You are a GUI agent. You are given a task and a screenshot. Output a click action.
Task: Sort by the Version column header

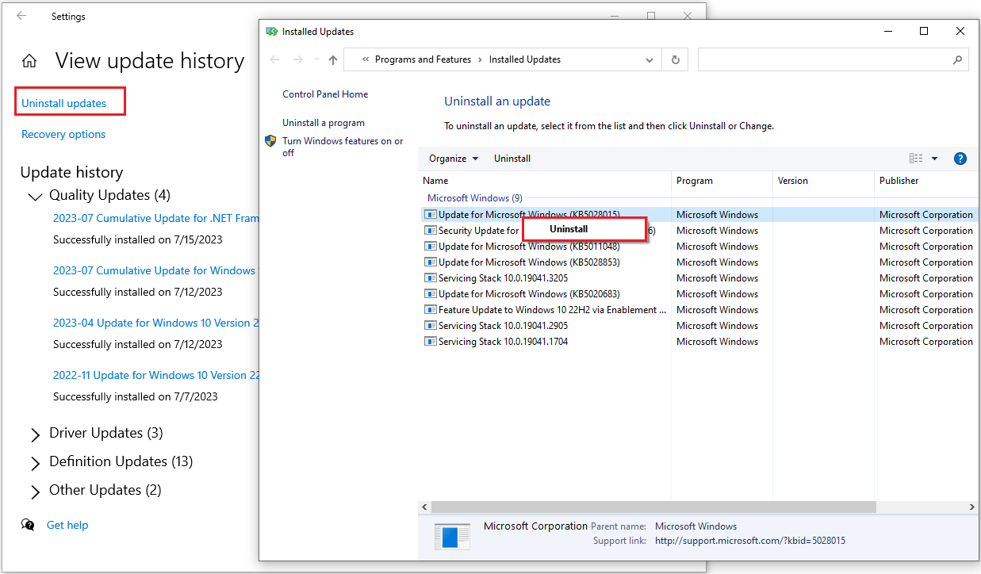point(823,181)
